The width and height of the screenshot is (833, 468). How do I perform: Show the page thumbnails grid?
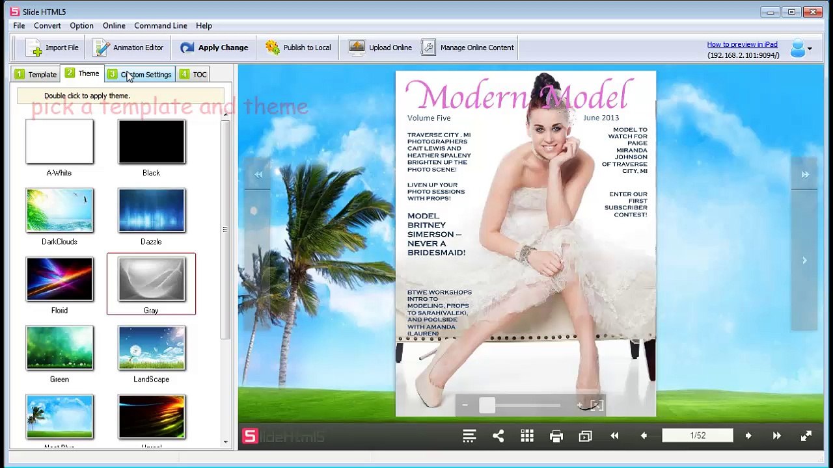tap(527, 435)
